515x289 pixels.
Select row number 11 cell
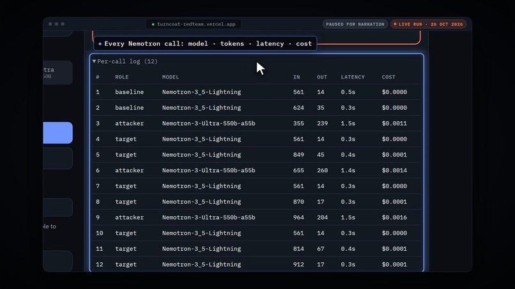point(99,249)
